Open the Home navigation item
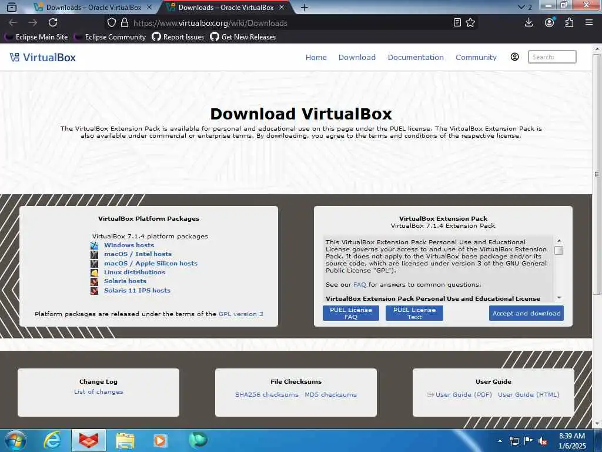Viewport: 602px width, 452px height. (316, 57)
